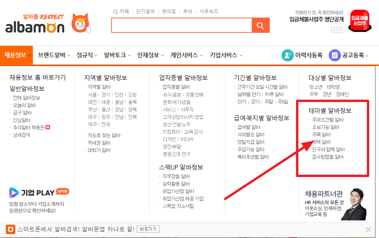Open 안심알바 menu item
Image resolution: width=379 pixels, height=238 pixels.
22,120
